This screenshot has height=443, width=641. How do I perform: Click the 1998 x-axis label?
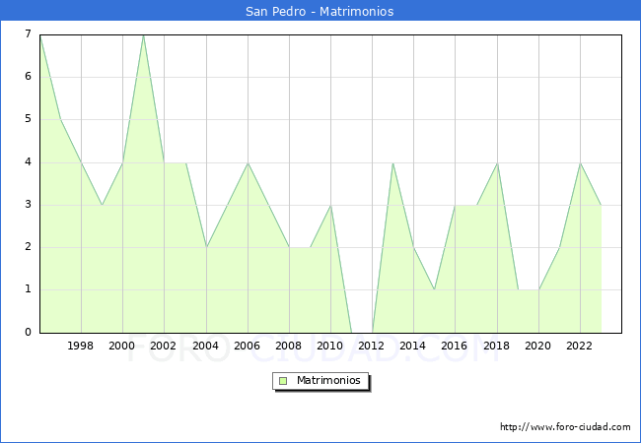pyautogui.click(x=80, y=346)
